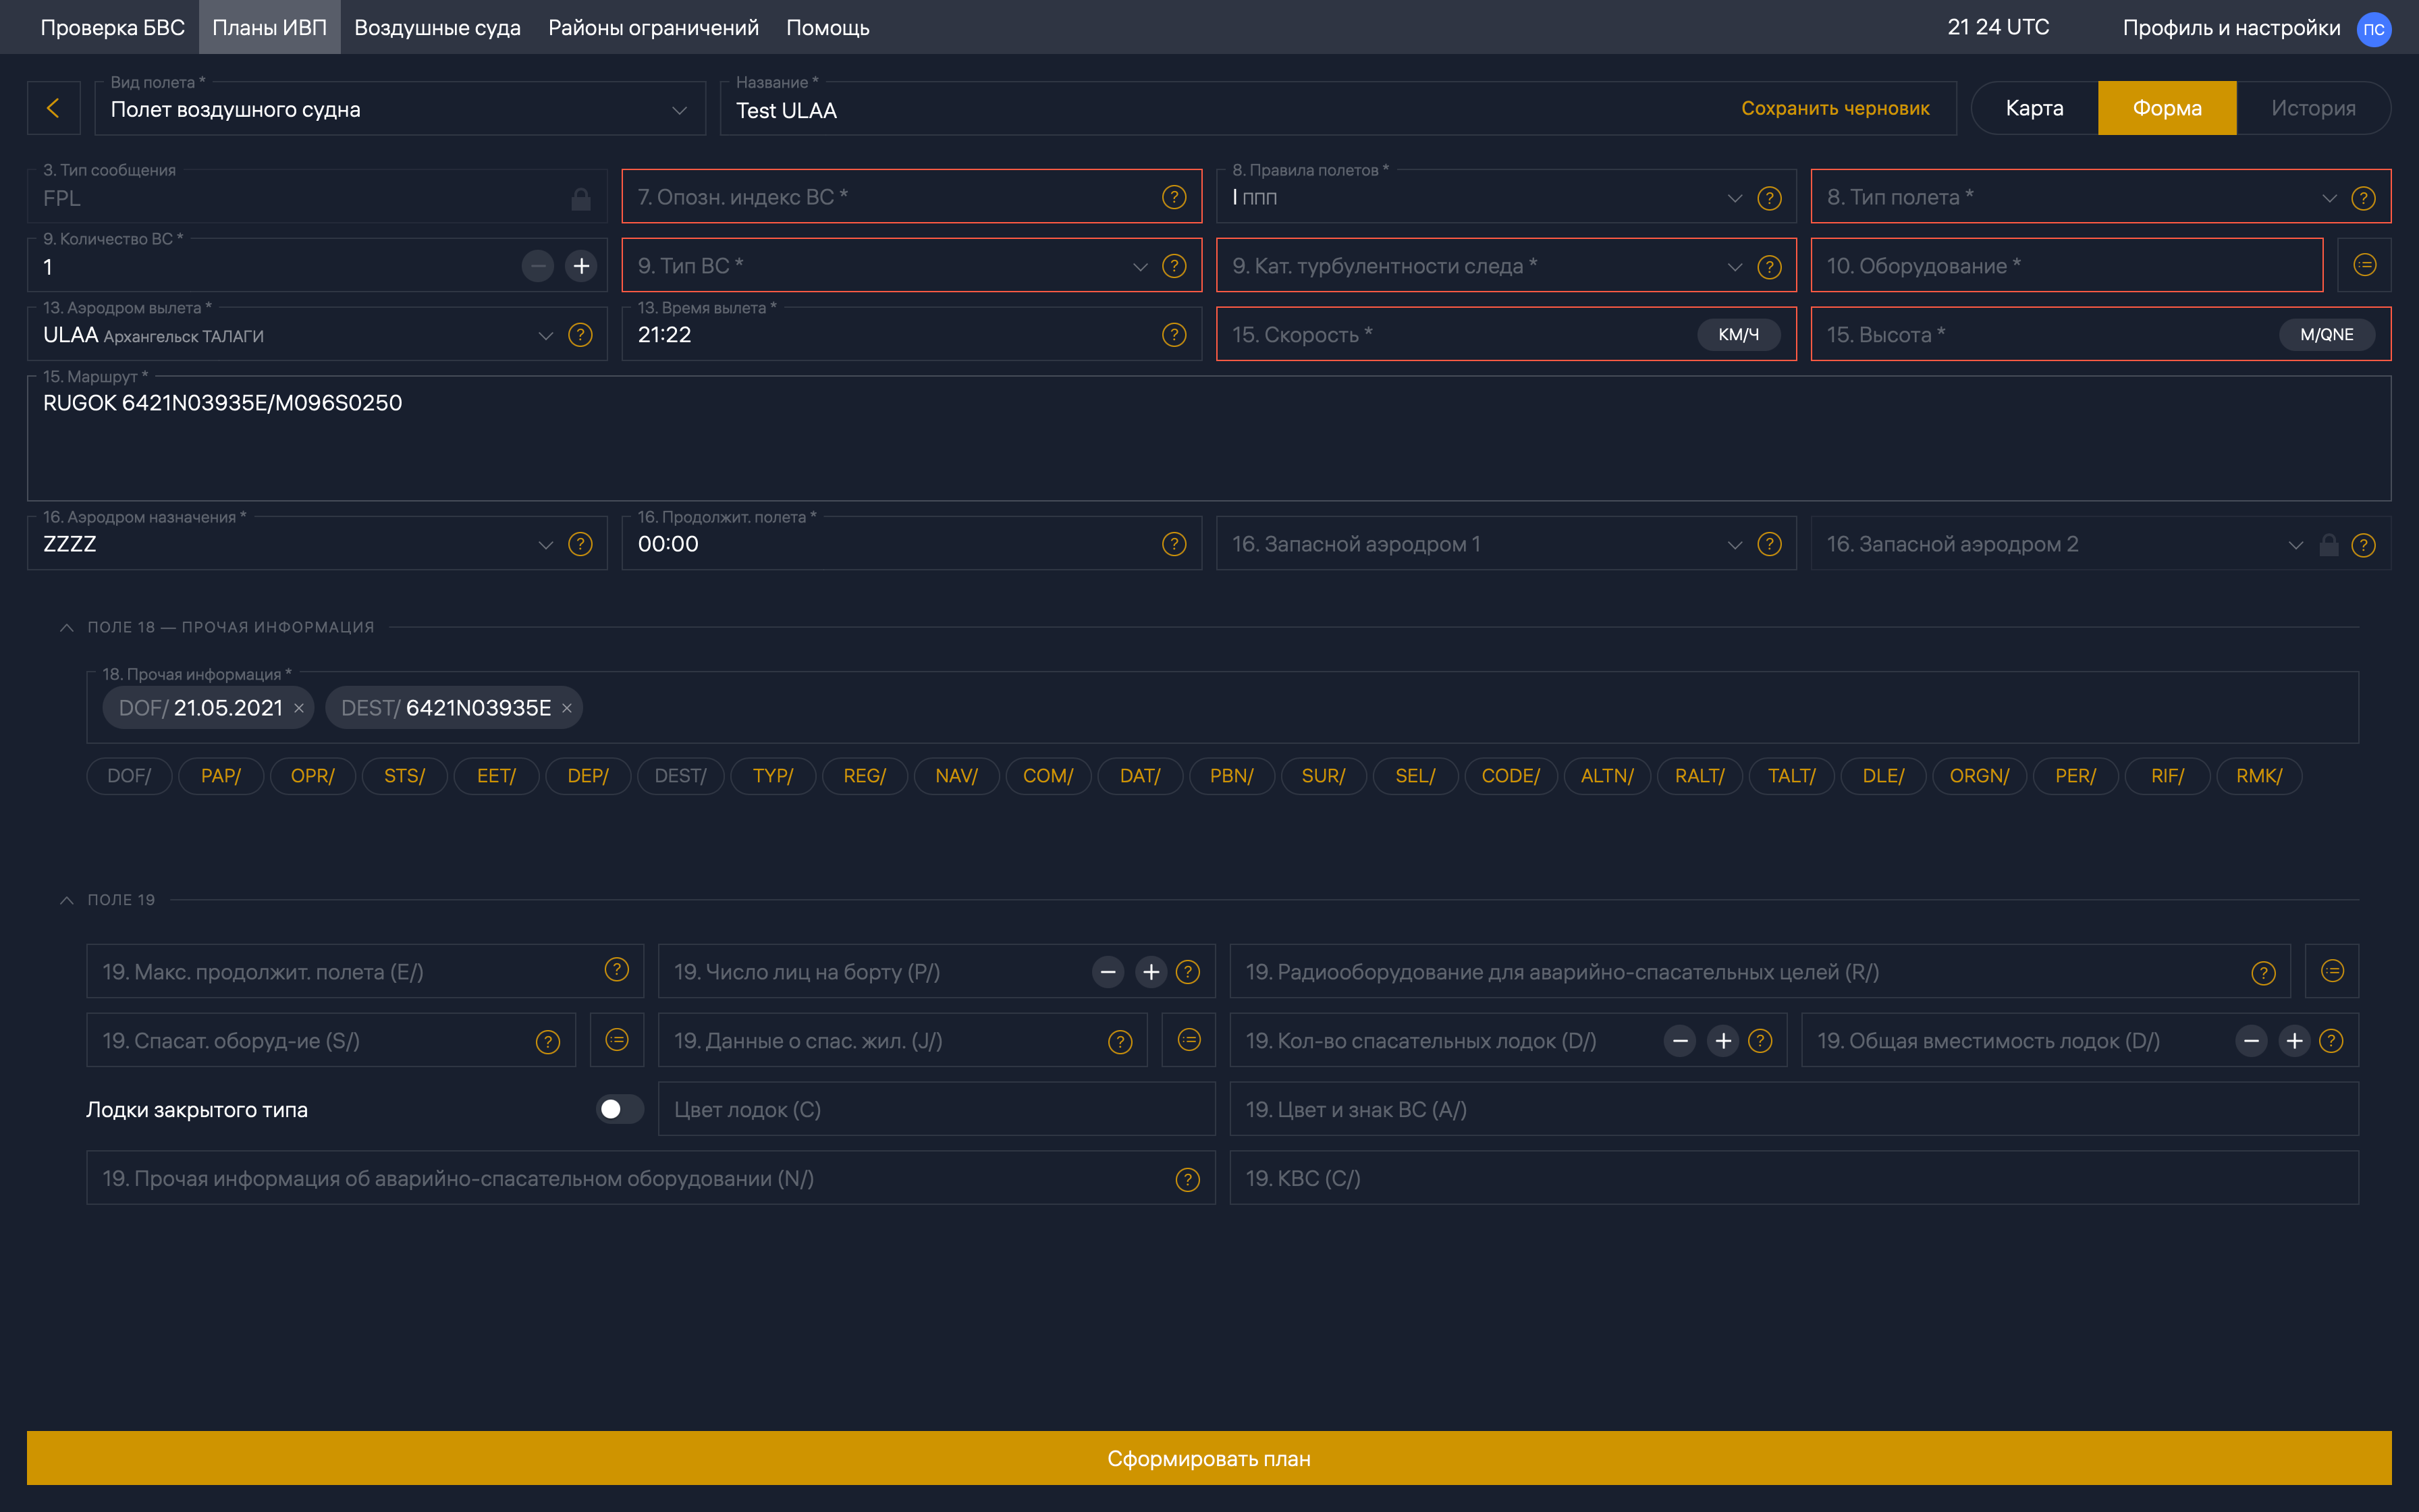Image resolution: width=2419 pixels, height=1512 pixels.
Task: Click Сохранить черновик link
Action: pyautogui.click(x=1834, y=108)
